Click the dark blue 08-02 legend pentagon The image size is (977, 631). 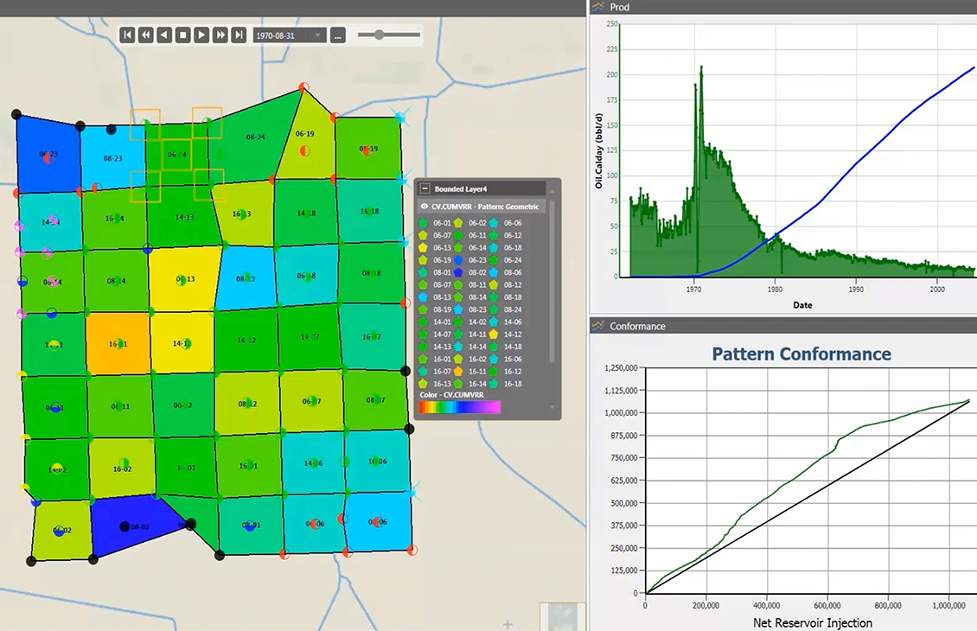pos(458,272)
